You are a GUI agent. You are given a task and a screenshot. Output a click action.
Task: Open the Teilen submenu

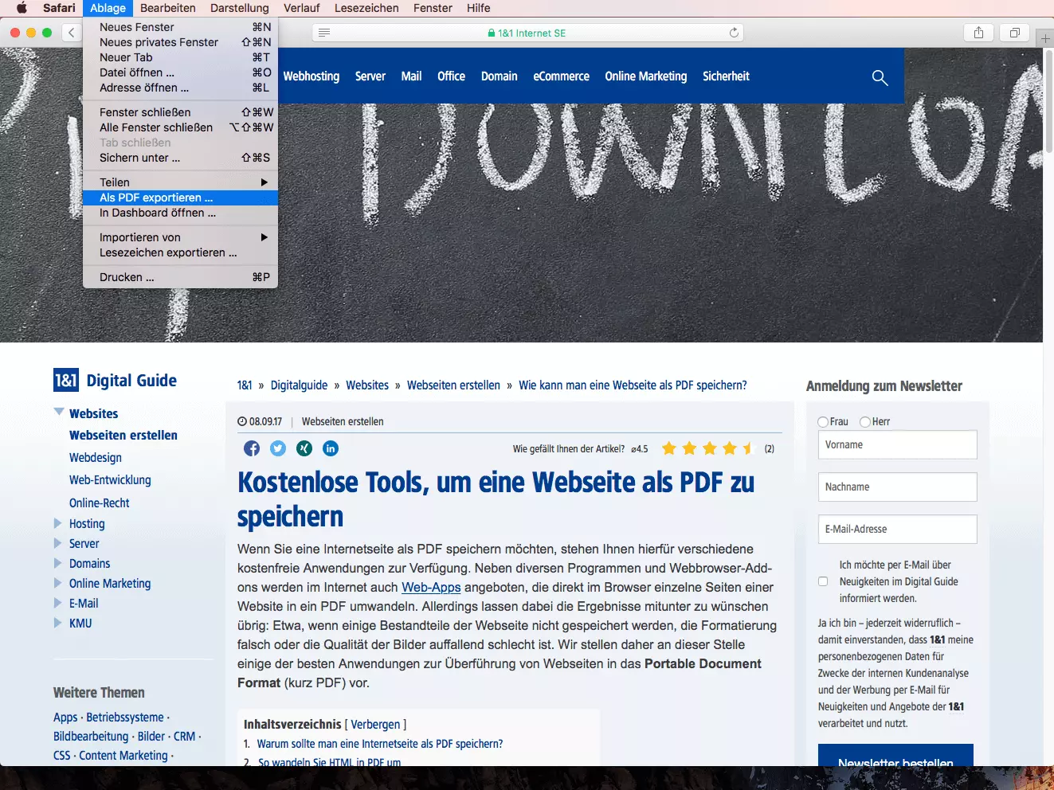[x=180, y=182]
